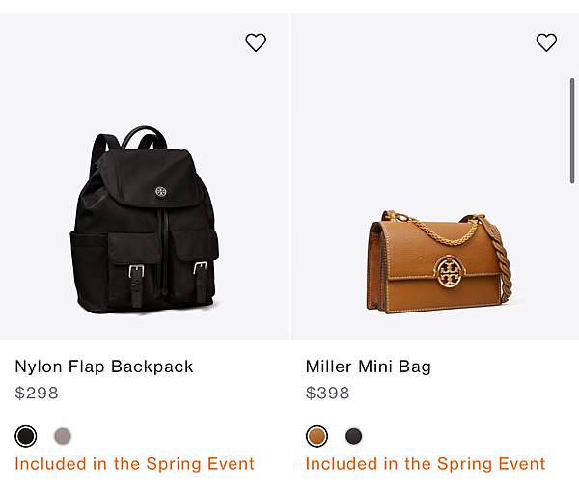Viewport: 579px width, 489px height.
Task: Select black color for Nylon Flap Backpack
Action: [26, 436]
